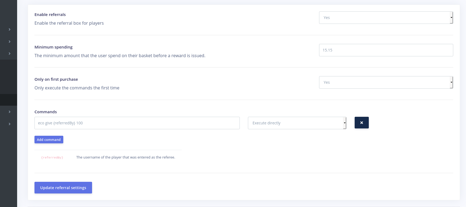This screenshot has height=207, width=466.
Task: Click the referee username description text
Action: pos(125,157)
